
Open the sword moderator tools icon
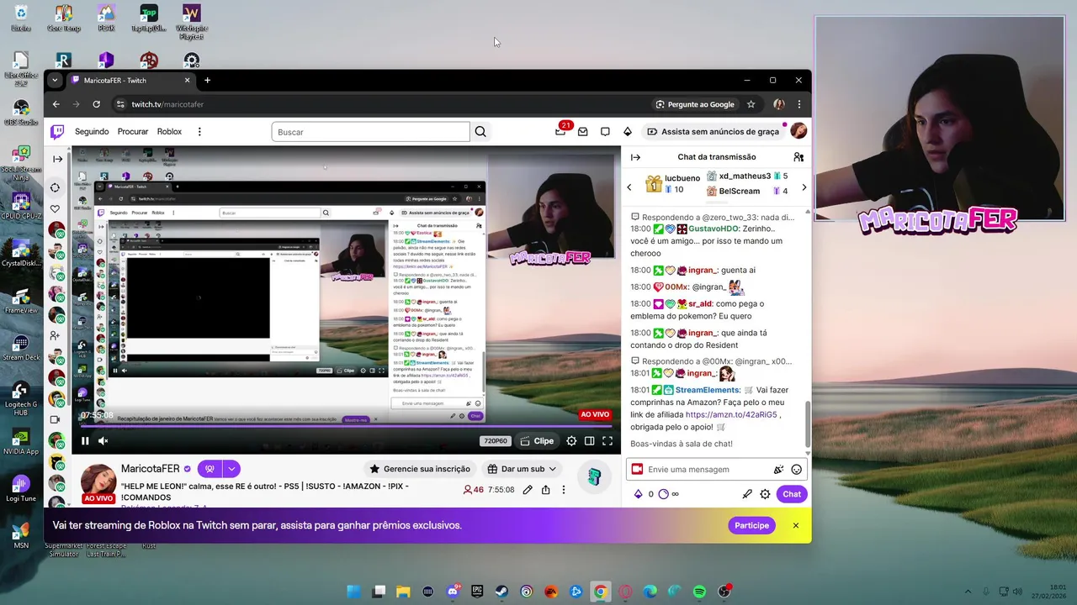[x=747, y=494]
